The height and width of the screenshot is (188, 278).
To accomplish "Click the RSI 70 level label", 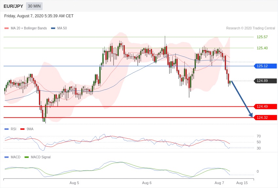I will pyautogui.click(x=259, y=136).
